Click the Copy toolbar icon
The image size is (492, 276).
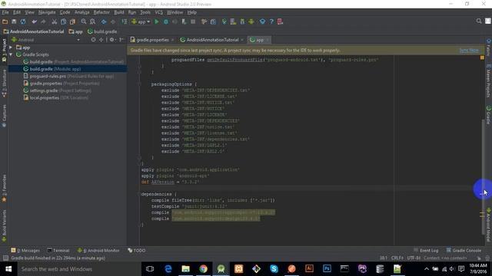[63, 21]
